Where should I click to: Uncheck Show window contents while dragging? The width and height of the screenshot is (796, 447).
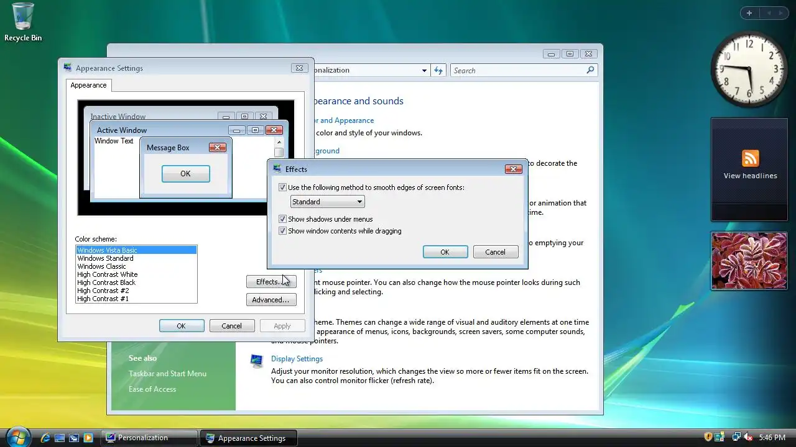[x=282, y=231]
